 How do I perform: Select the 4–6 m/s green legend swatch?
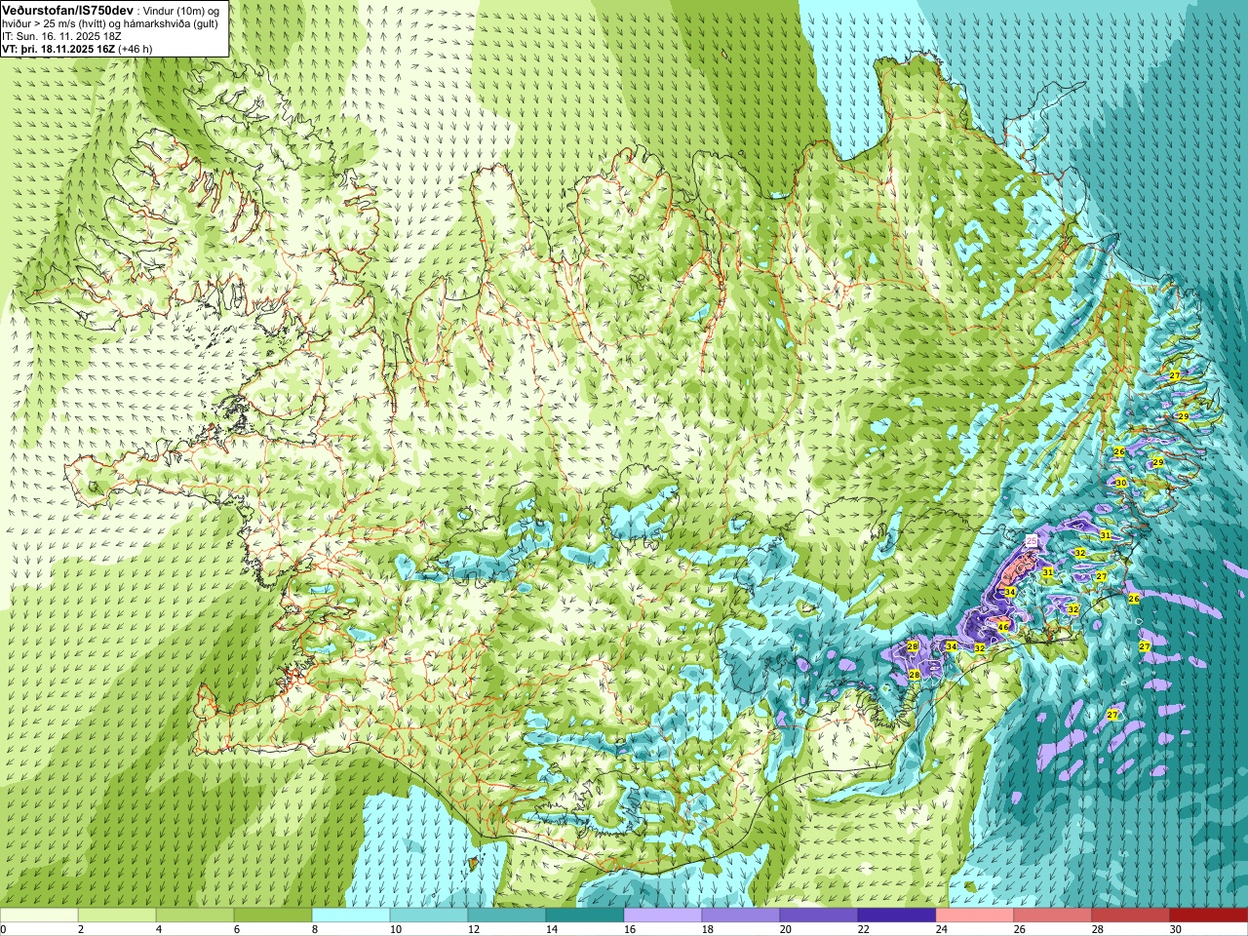pyautogui.click(x=195, y=916)
